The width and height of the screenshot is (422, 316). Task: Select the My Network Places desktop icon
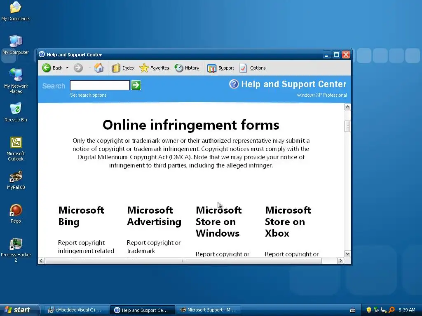point(16,81)
